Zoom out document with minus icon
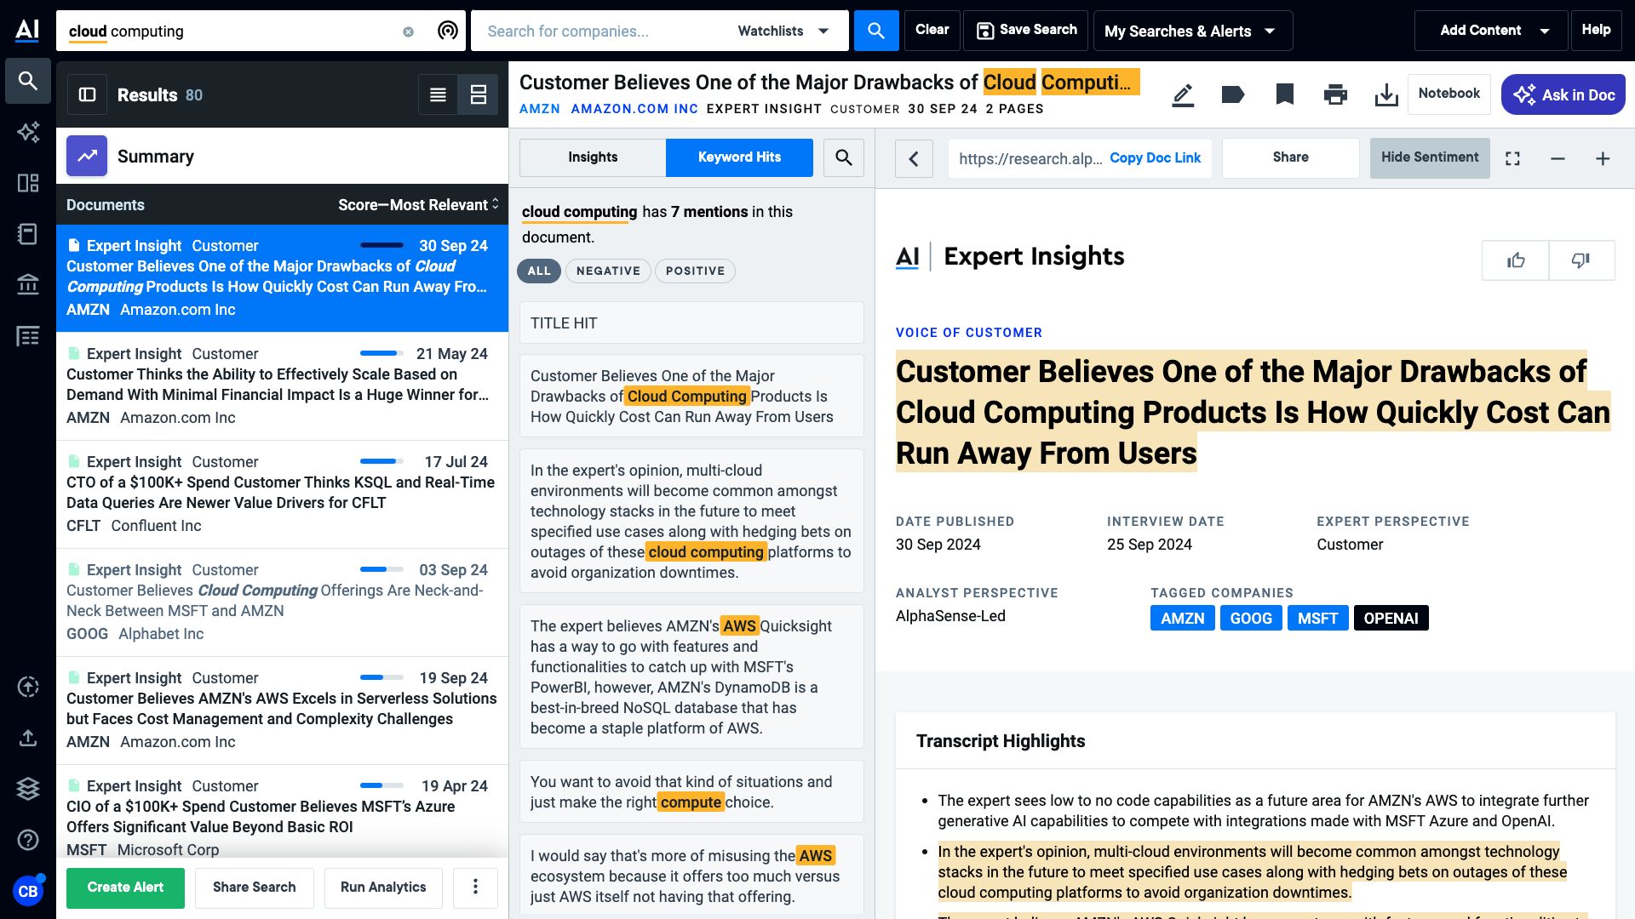The height and width of the screenshot is (919, 1635). (1558, 158)
